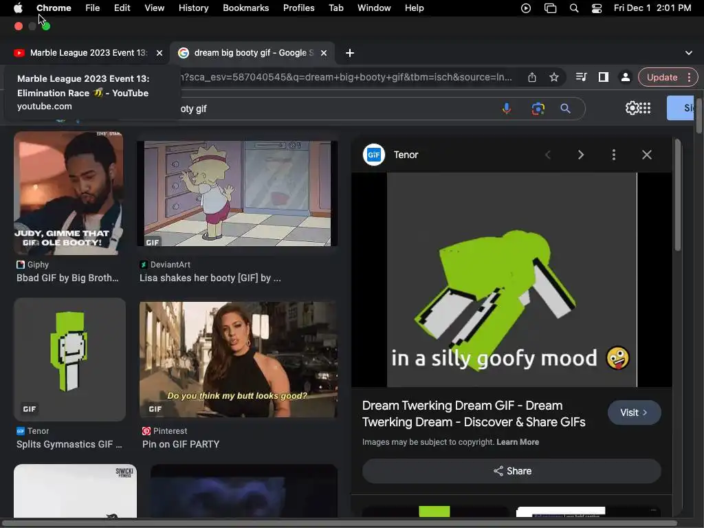This screenshot has width=704, height=528.
Task: Open the Profiles menu
Action: (298, 8)
